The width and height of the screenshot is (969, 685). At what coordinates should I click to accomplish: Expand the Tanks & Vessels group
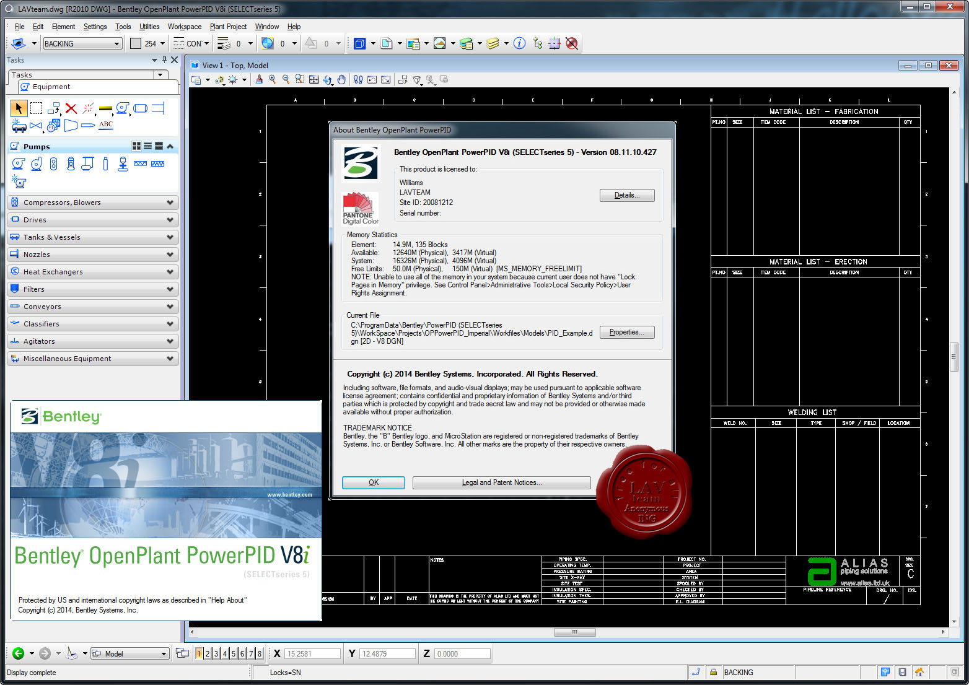click(x=93, y=237)
